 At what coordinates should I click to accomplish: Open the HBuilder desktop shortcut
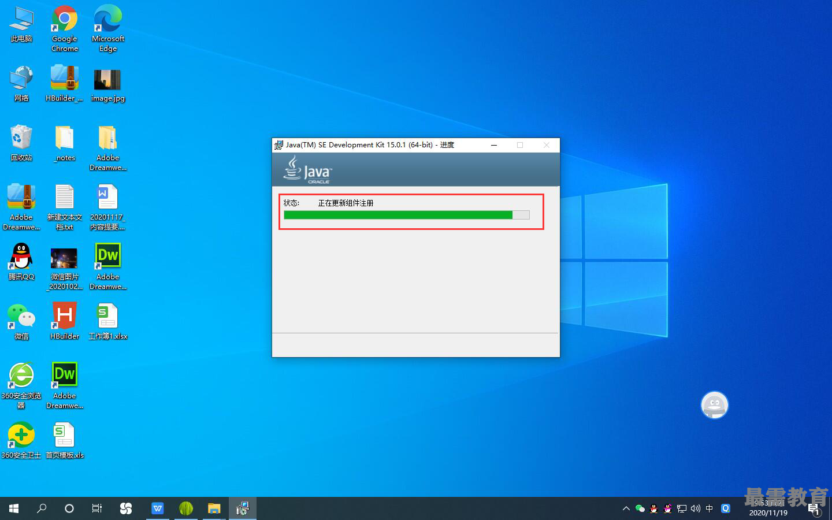(x=64, y=321)
